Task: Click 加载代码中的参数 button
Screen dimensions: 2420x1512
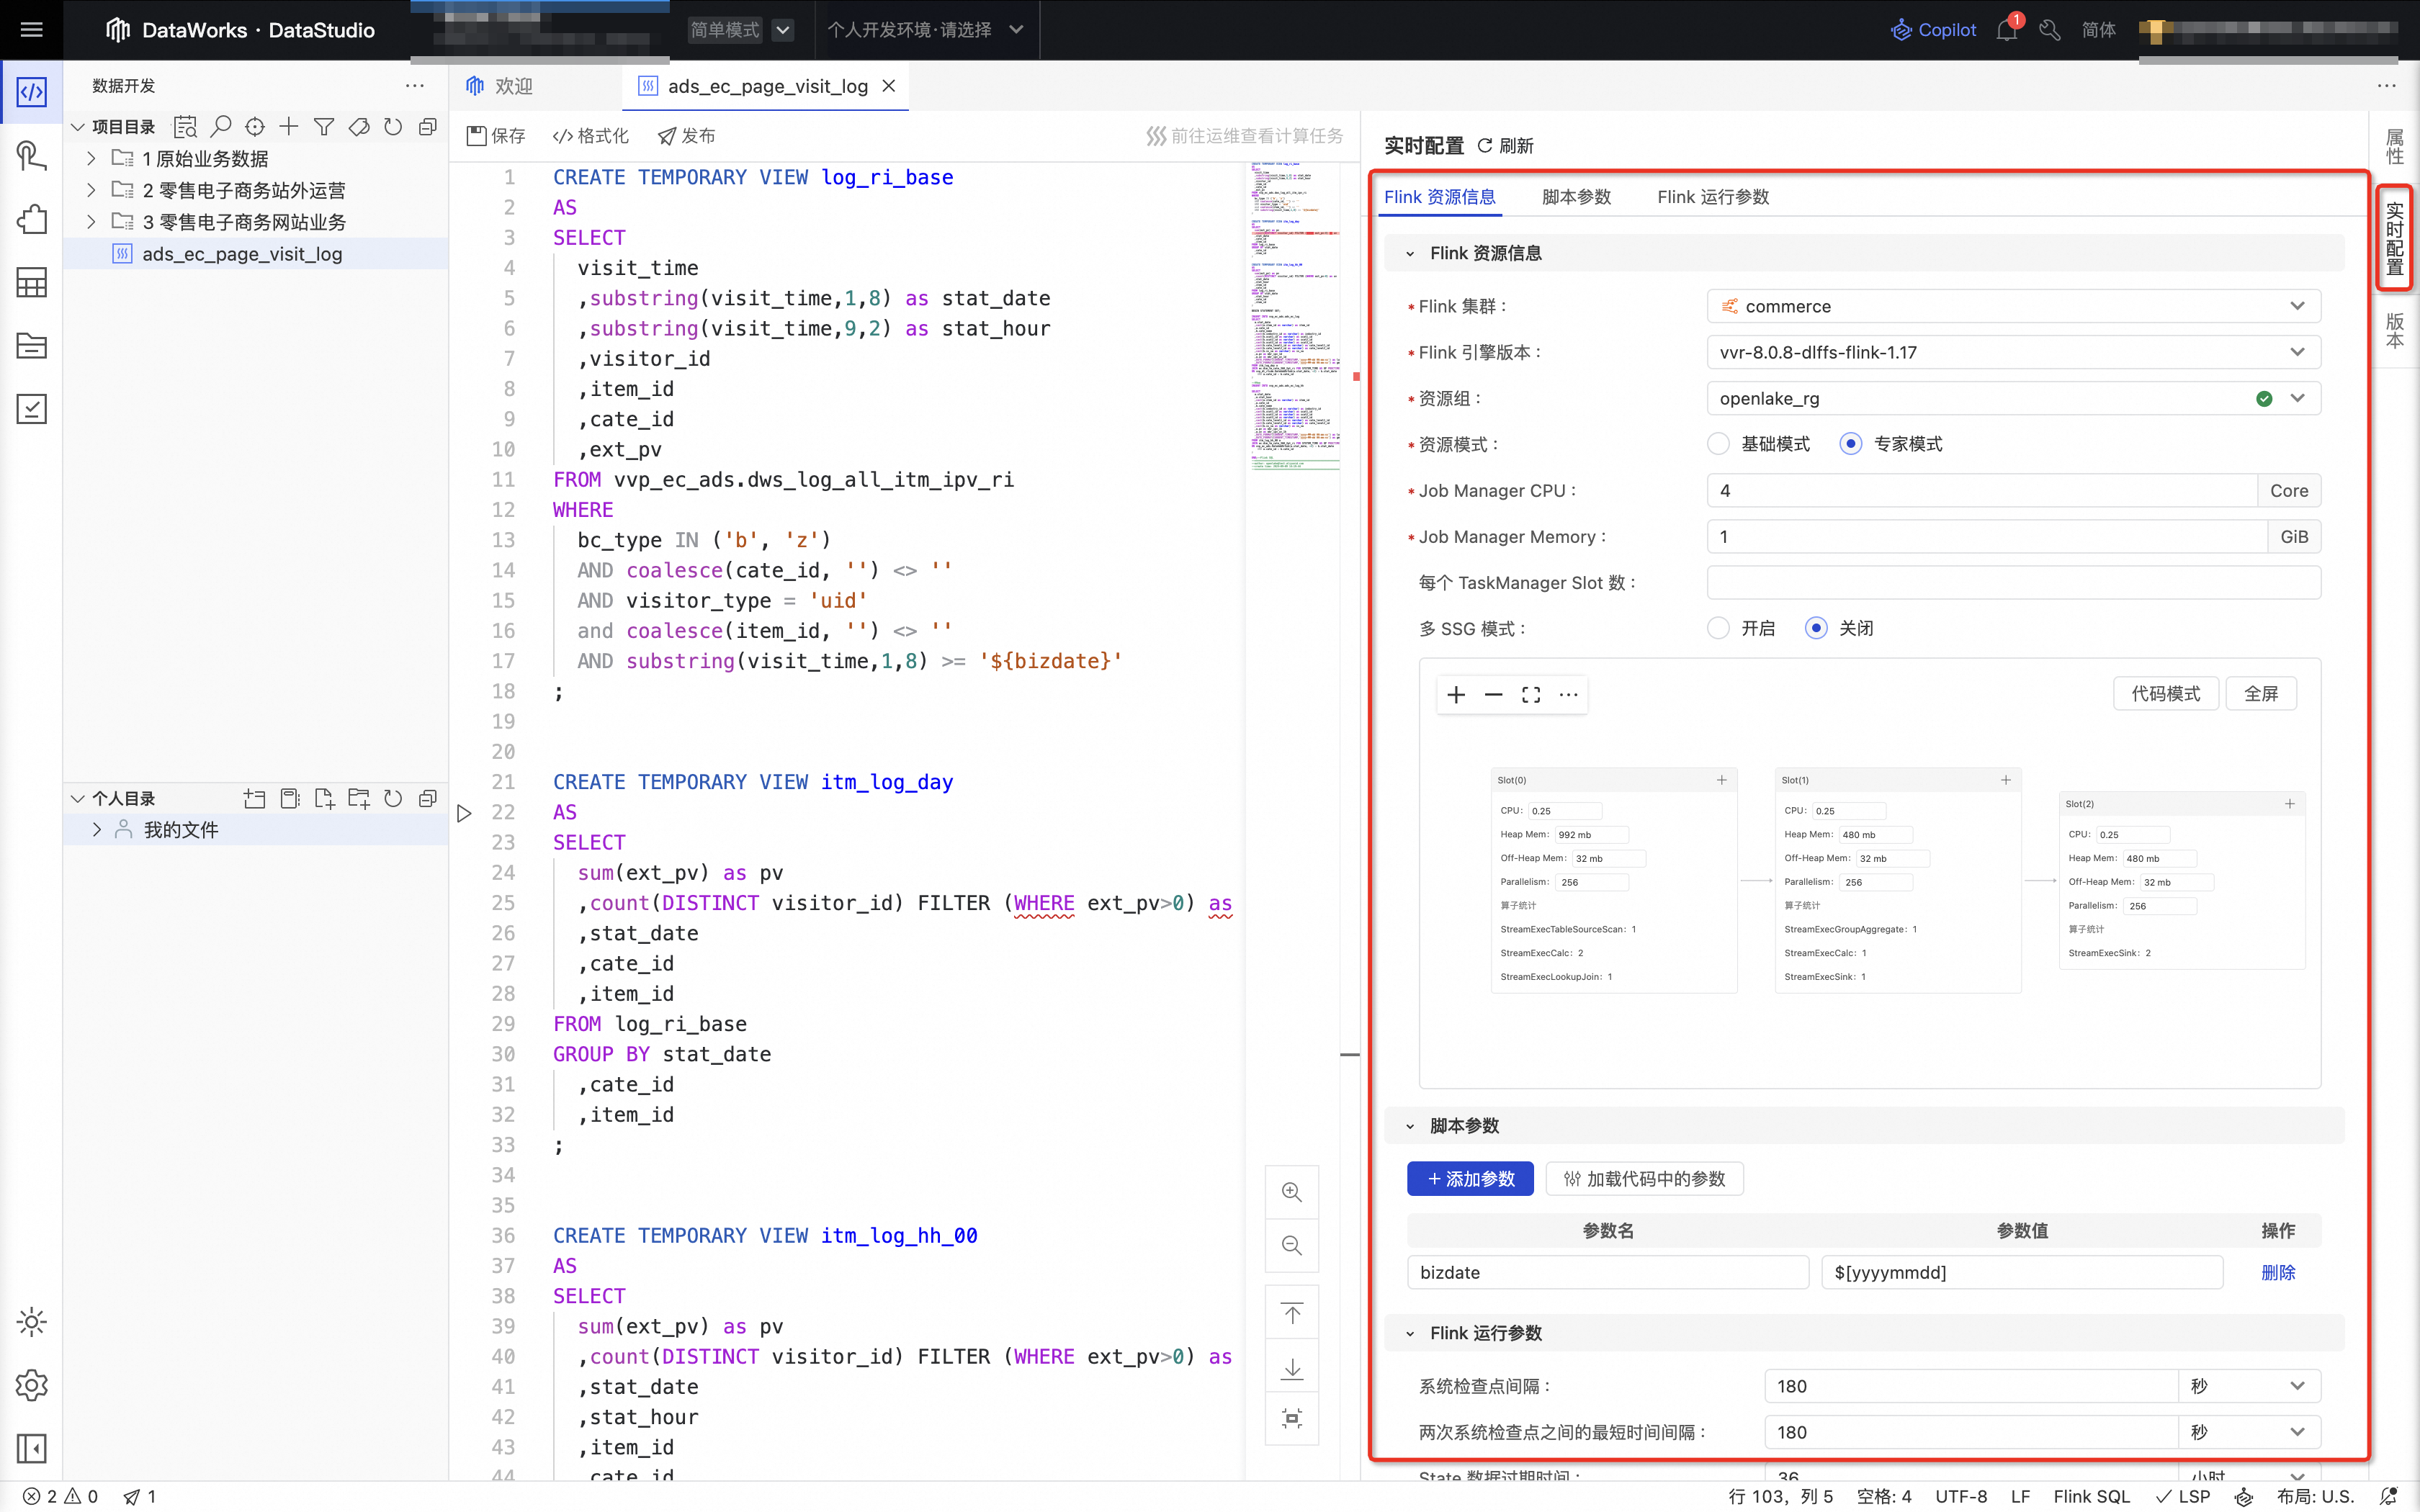Action: [x=1644, y=1179]
